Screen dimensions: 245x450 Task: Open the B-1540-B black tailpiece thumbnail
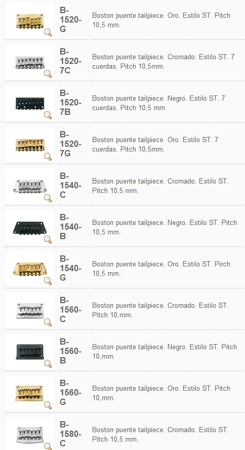click(30, 228)
